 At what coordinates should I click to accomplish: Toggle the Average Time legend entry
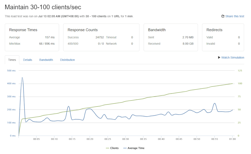134,148
